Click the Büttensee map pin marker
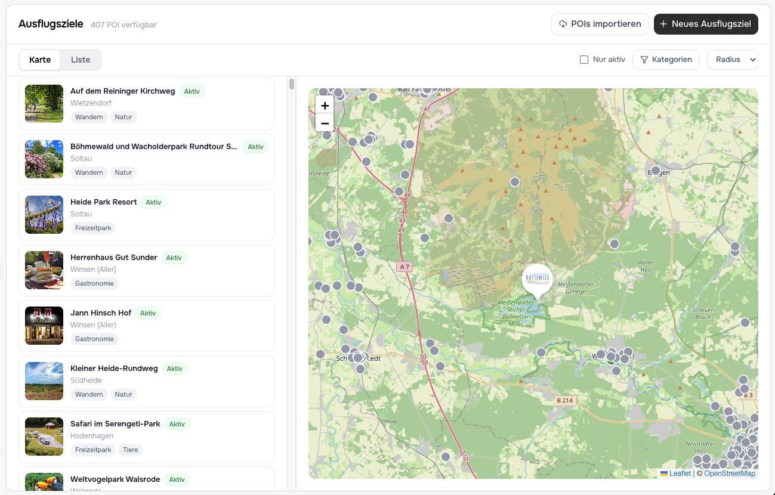Screen dimensions: 775x495 click(538, 281)
